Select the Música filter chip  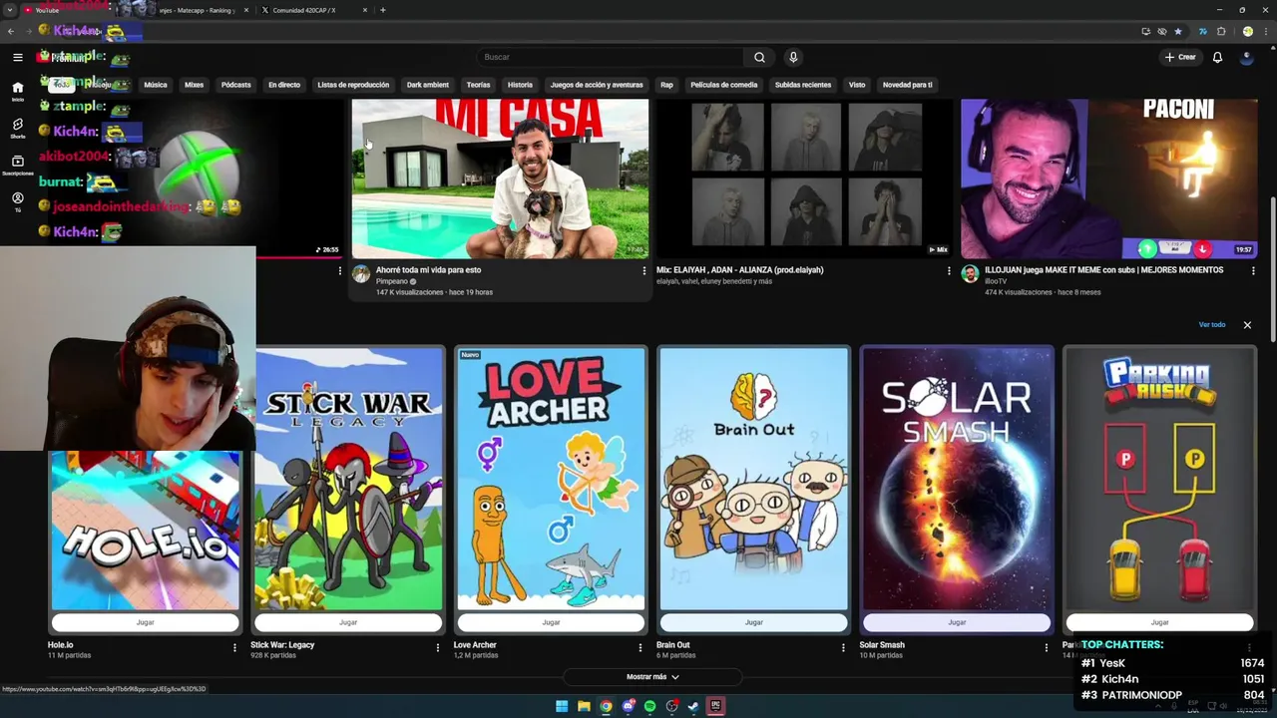coord(156,85)
